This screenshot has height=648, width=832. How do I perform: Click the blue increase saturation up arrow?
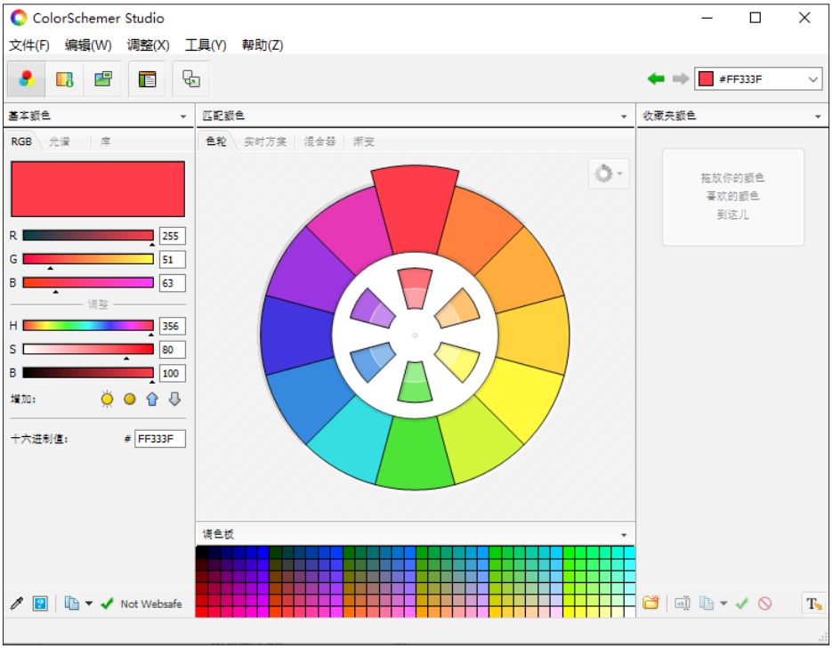(152, 399)
